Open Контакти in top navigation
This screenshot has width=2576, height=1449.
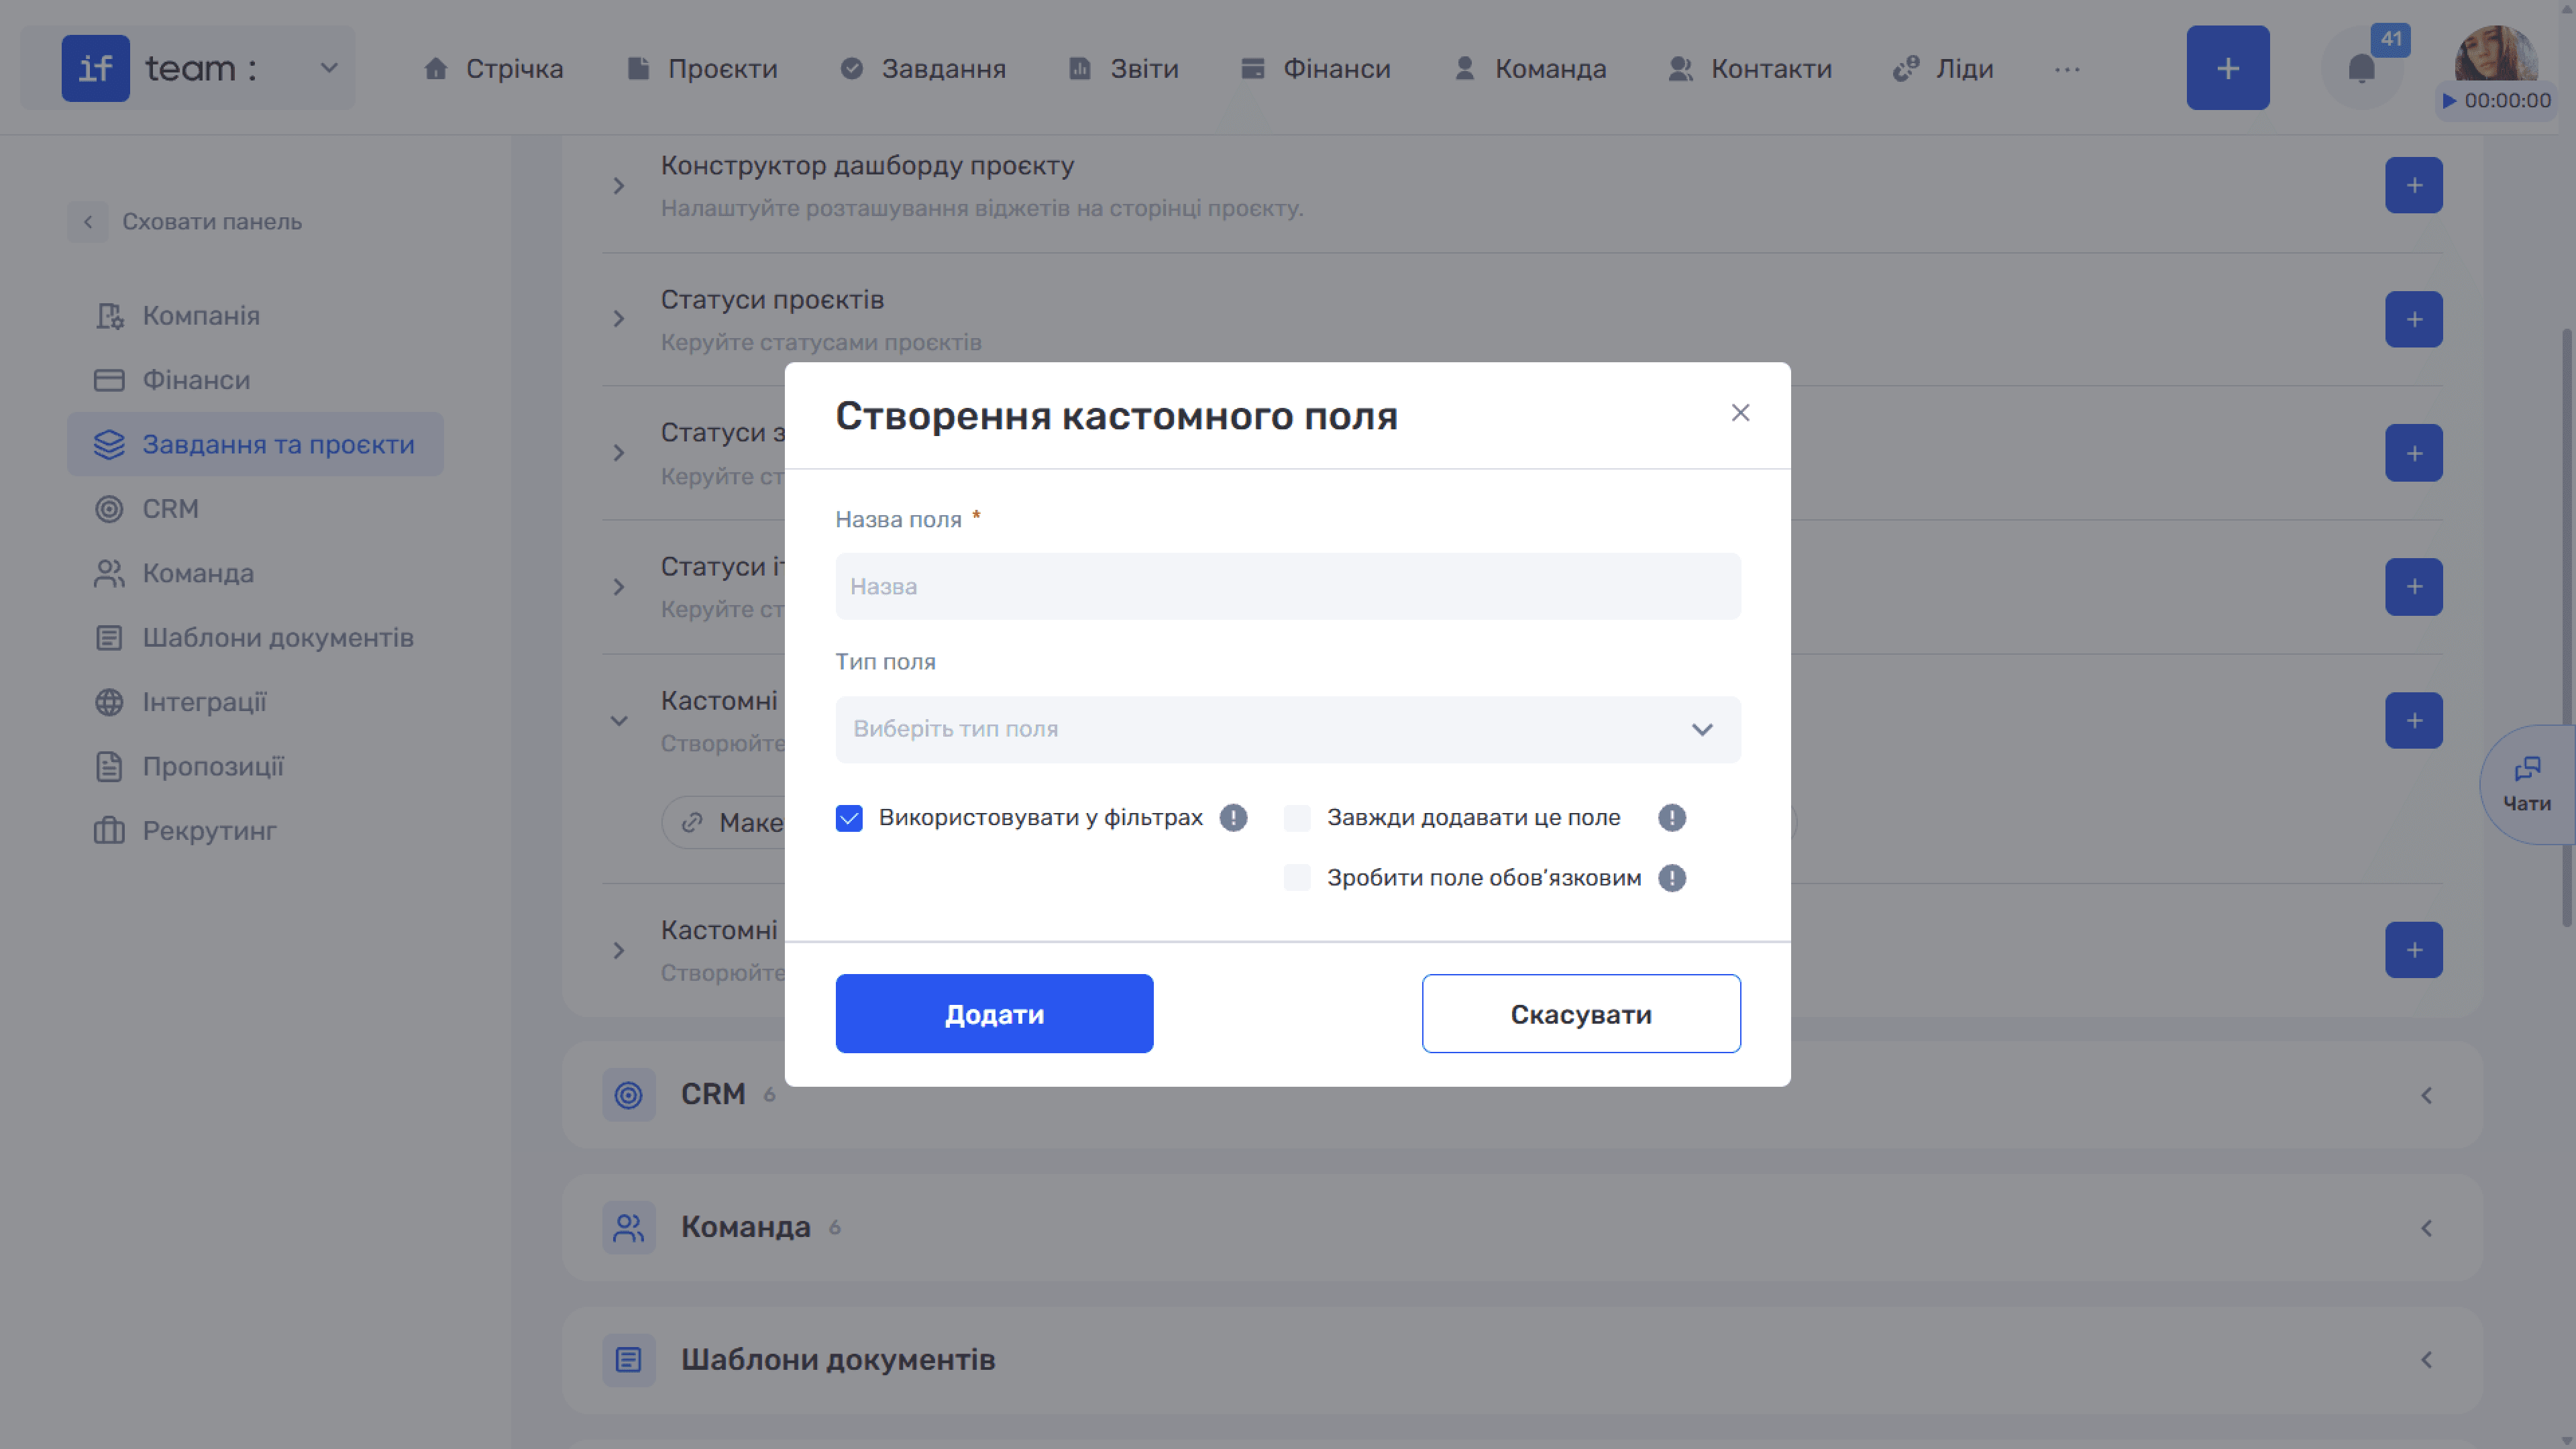tap(1749, 68)
